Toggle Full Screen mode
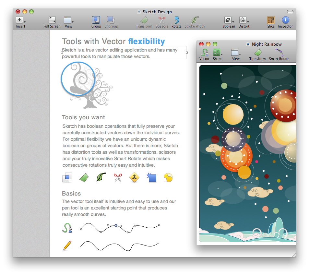The width and height of the screenshot is (309, 275). click(52, 20)
